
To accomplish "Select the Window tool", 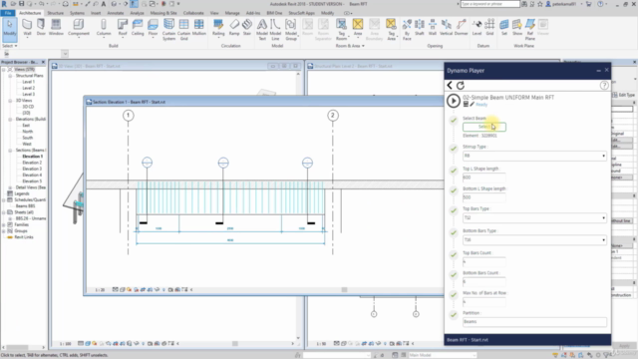I will pos(56,28).
